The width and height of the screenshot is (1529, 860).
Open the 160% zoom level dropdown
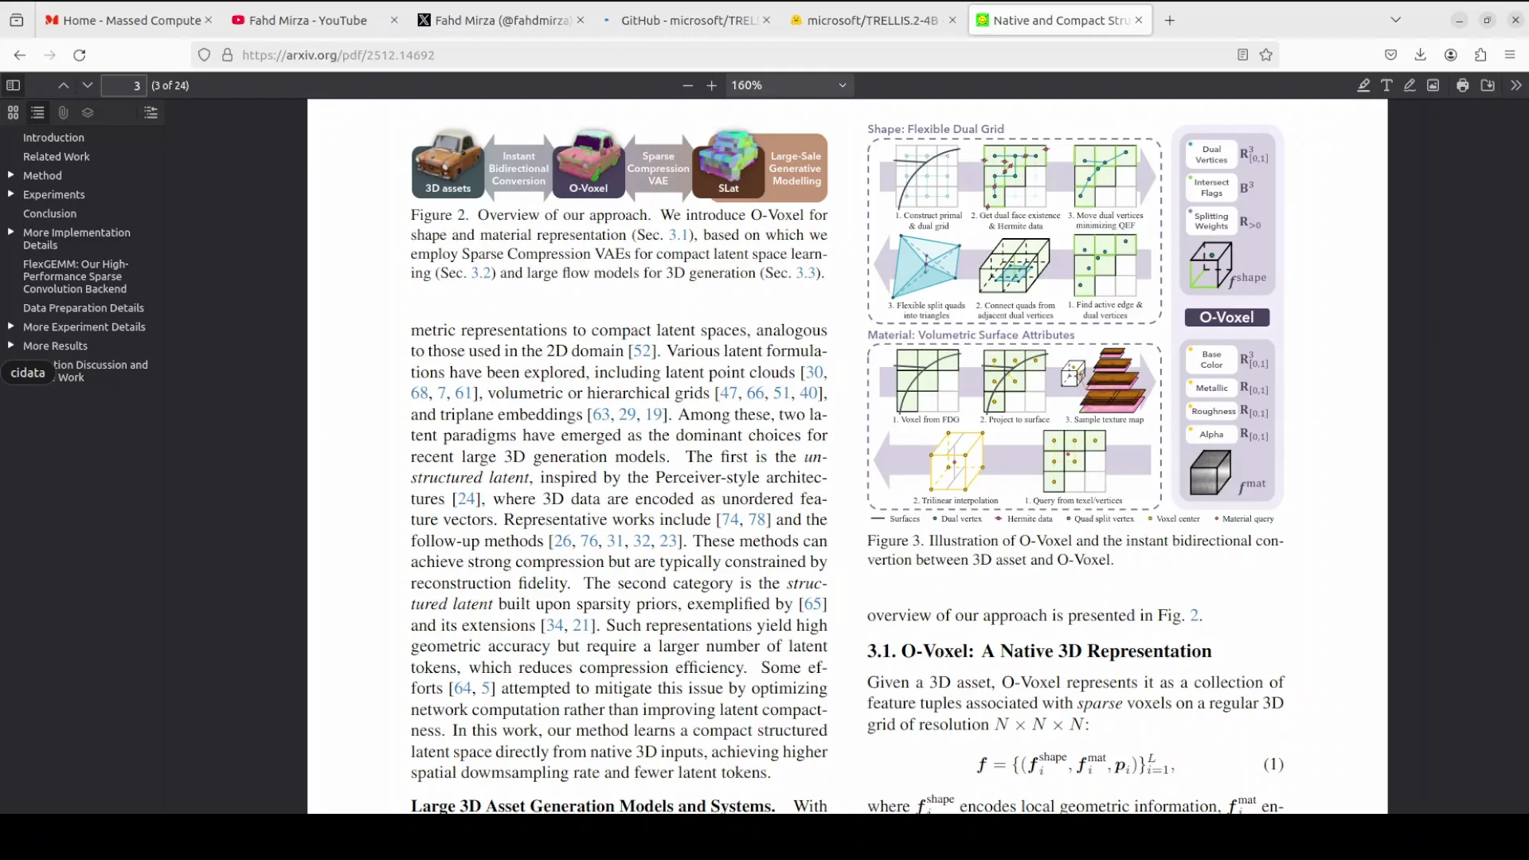pyautogui.click(x=788, y=85)
